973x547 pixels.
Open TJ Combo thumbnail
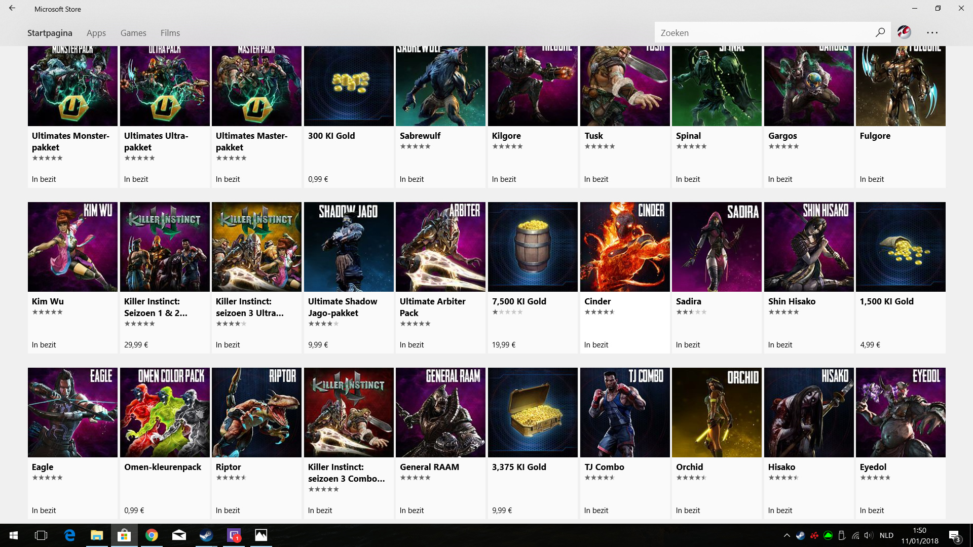click(x=625, y=412)
